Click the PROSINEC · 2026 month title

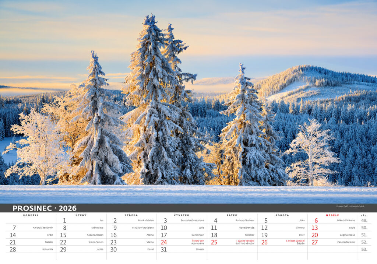tap(45, 208)
